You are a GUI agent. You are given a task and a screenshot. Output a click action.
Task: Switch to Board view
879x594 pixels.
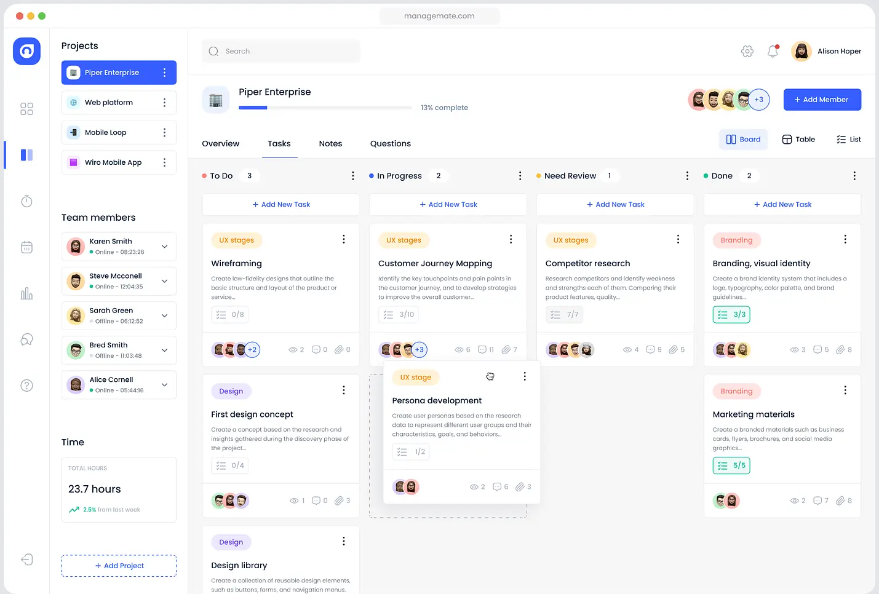click(743, 140)
